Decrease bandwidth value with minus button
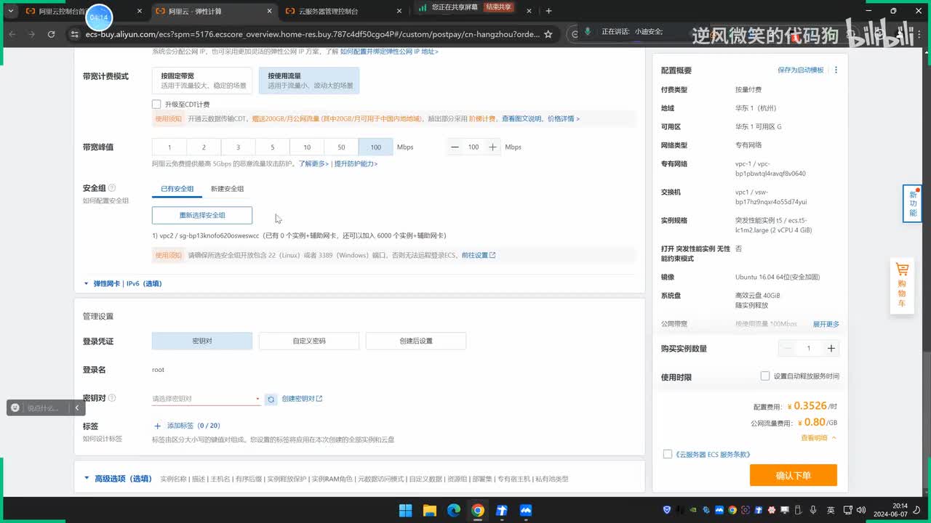The height and width of the screenshot is (523, 931). coord(455,147)
